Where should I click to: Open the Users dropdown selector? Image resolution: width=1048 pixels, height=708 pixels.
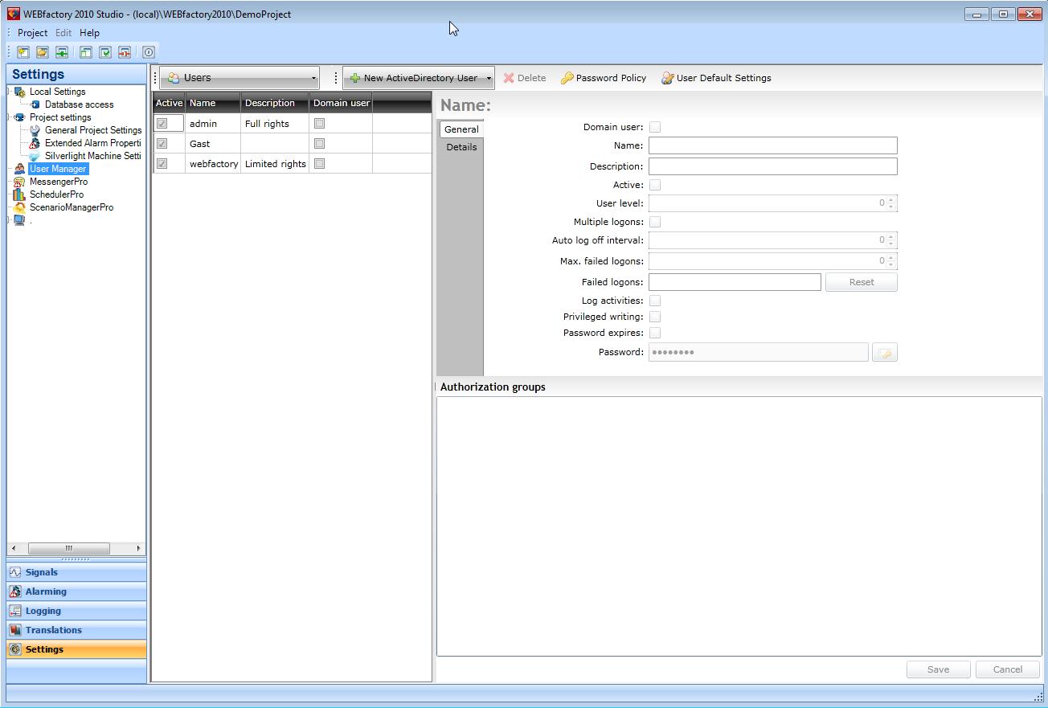[x=239, y=78]
